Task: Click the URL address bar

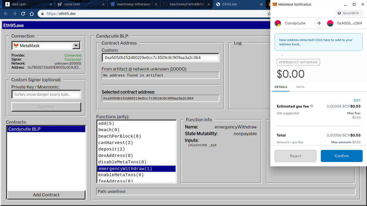Action: pyautogui.click(x=156, y=14)
